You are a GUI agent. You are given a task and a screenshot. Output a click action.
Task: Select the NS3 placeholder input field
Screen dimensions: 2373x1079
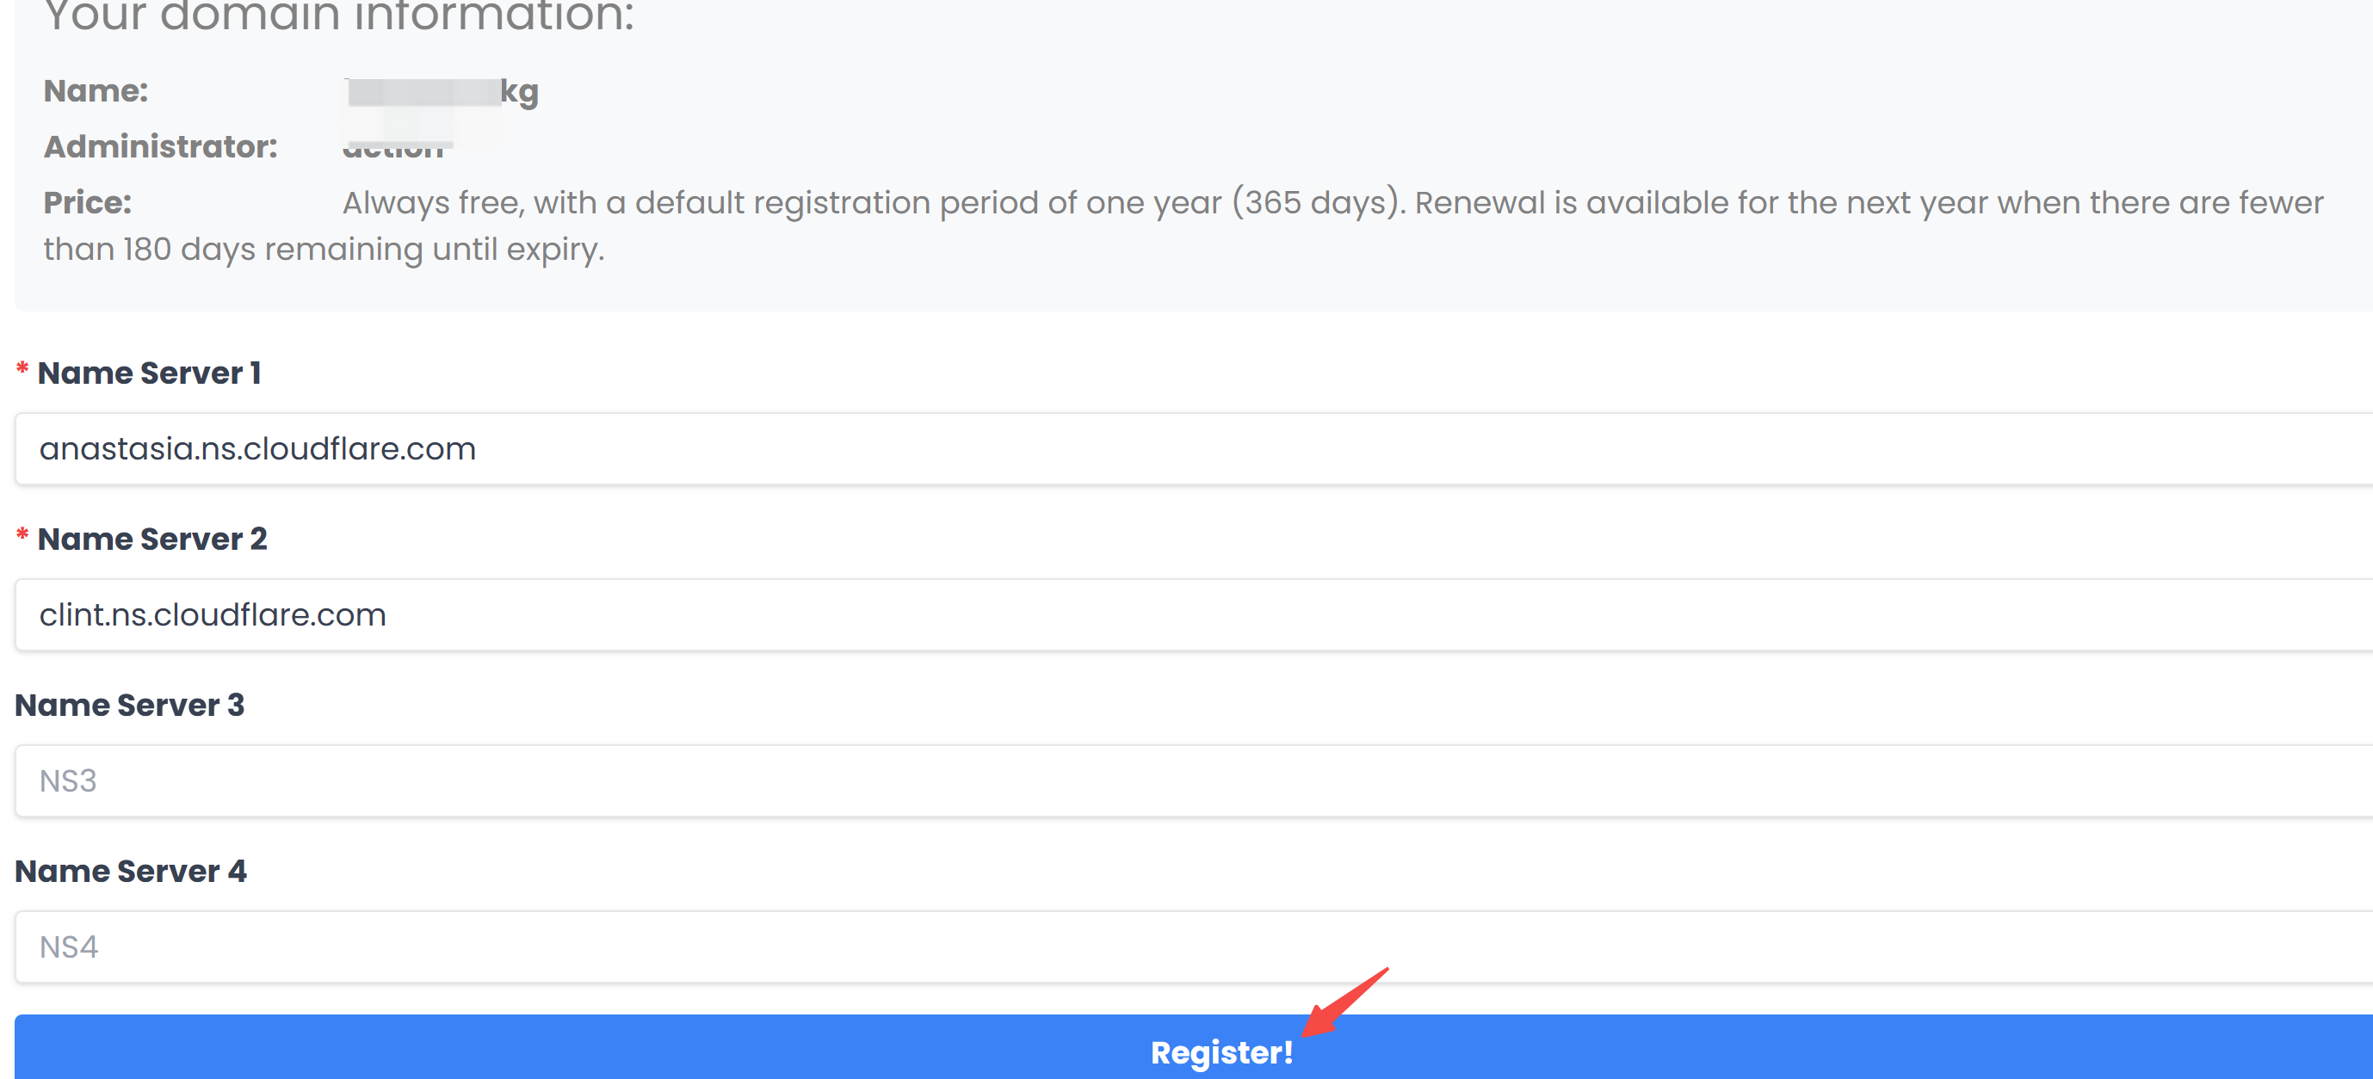[1194, 780]
